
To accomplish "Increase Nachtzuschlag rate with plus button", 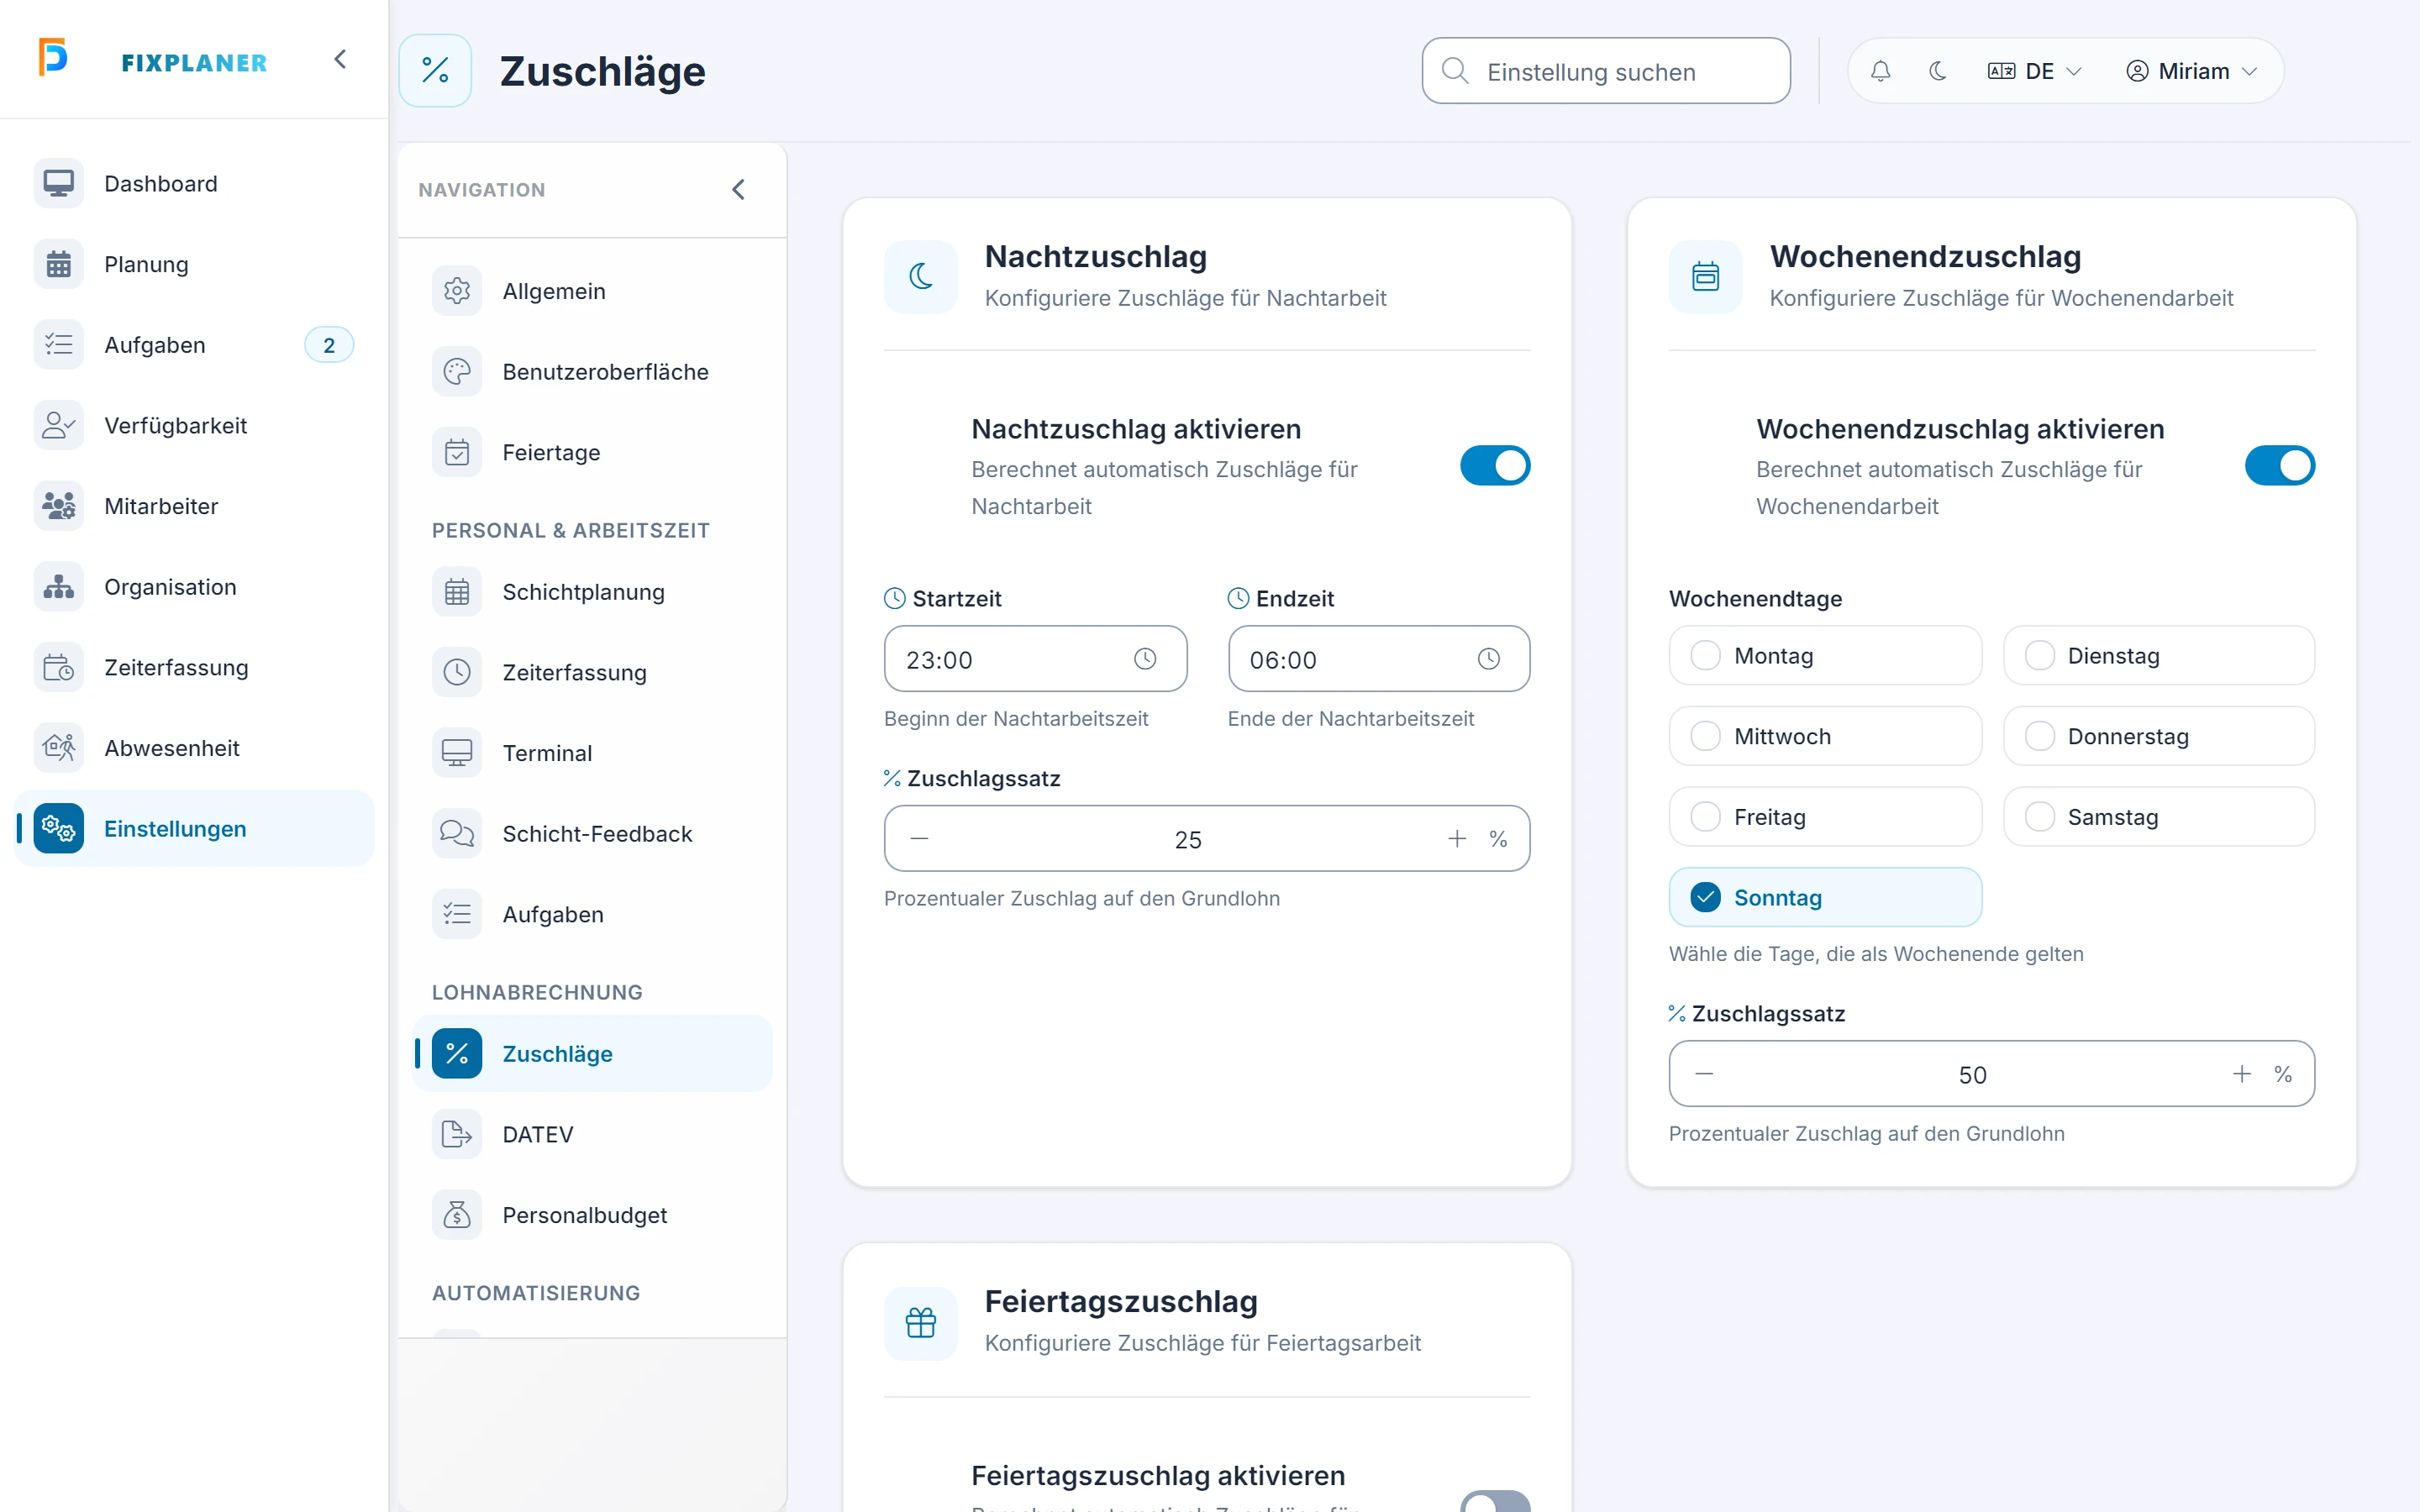I will pyautogui.click(x=1457, y=839).
